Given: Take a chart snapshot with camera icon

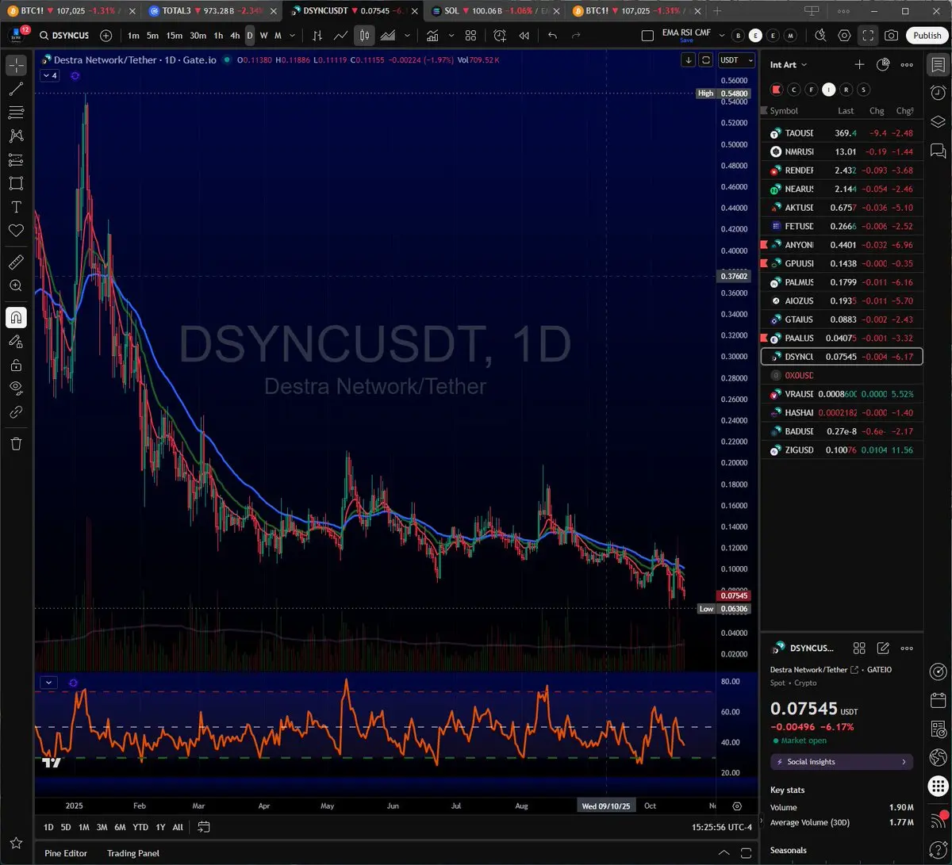Looking at the screenshot, I should (x=892, y=36).
